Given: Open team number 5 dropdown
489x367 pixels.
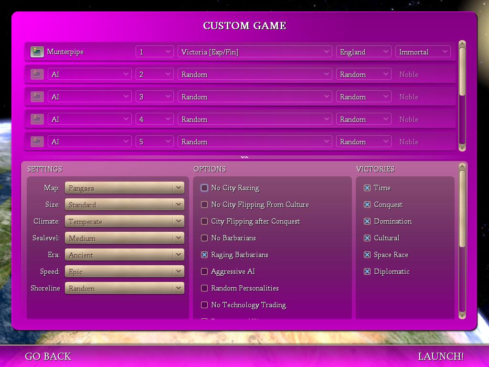Looking at the screenshot, I should (x=154, y=141).
